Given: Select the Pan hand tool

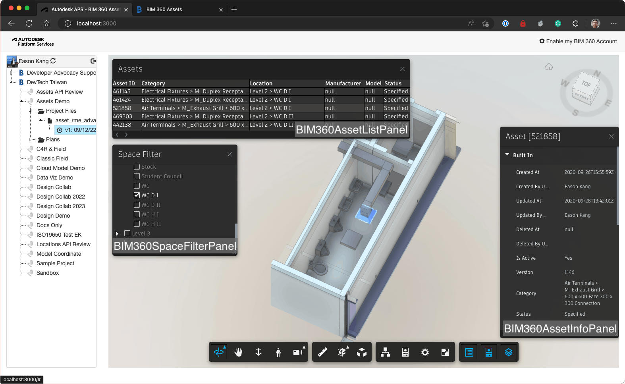Looking at the screenshot, I should [238, 352].
